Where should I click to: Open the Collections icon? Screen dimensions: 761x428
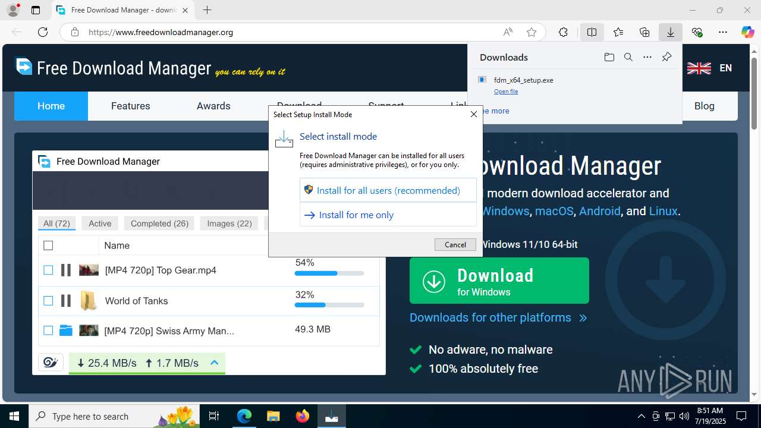(644, 32)
